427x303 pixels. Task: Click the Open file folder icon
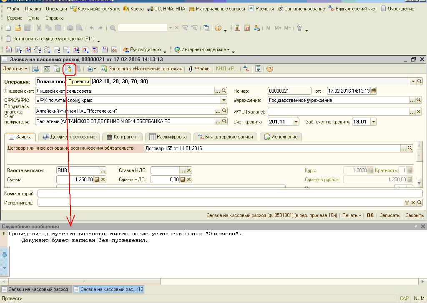click(x=18, y=28)
